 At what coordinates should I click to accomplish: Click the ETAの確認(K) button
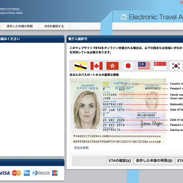click(120, 161)
